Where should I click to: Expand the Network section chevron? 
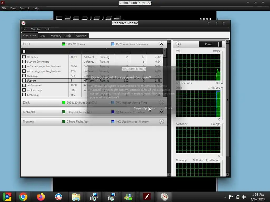click(161, 112)
